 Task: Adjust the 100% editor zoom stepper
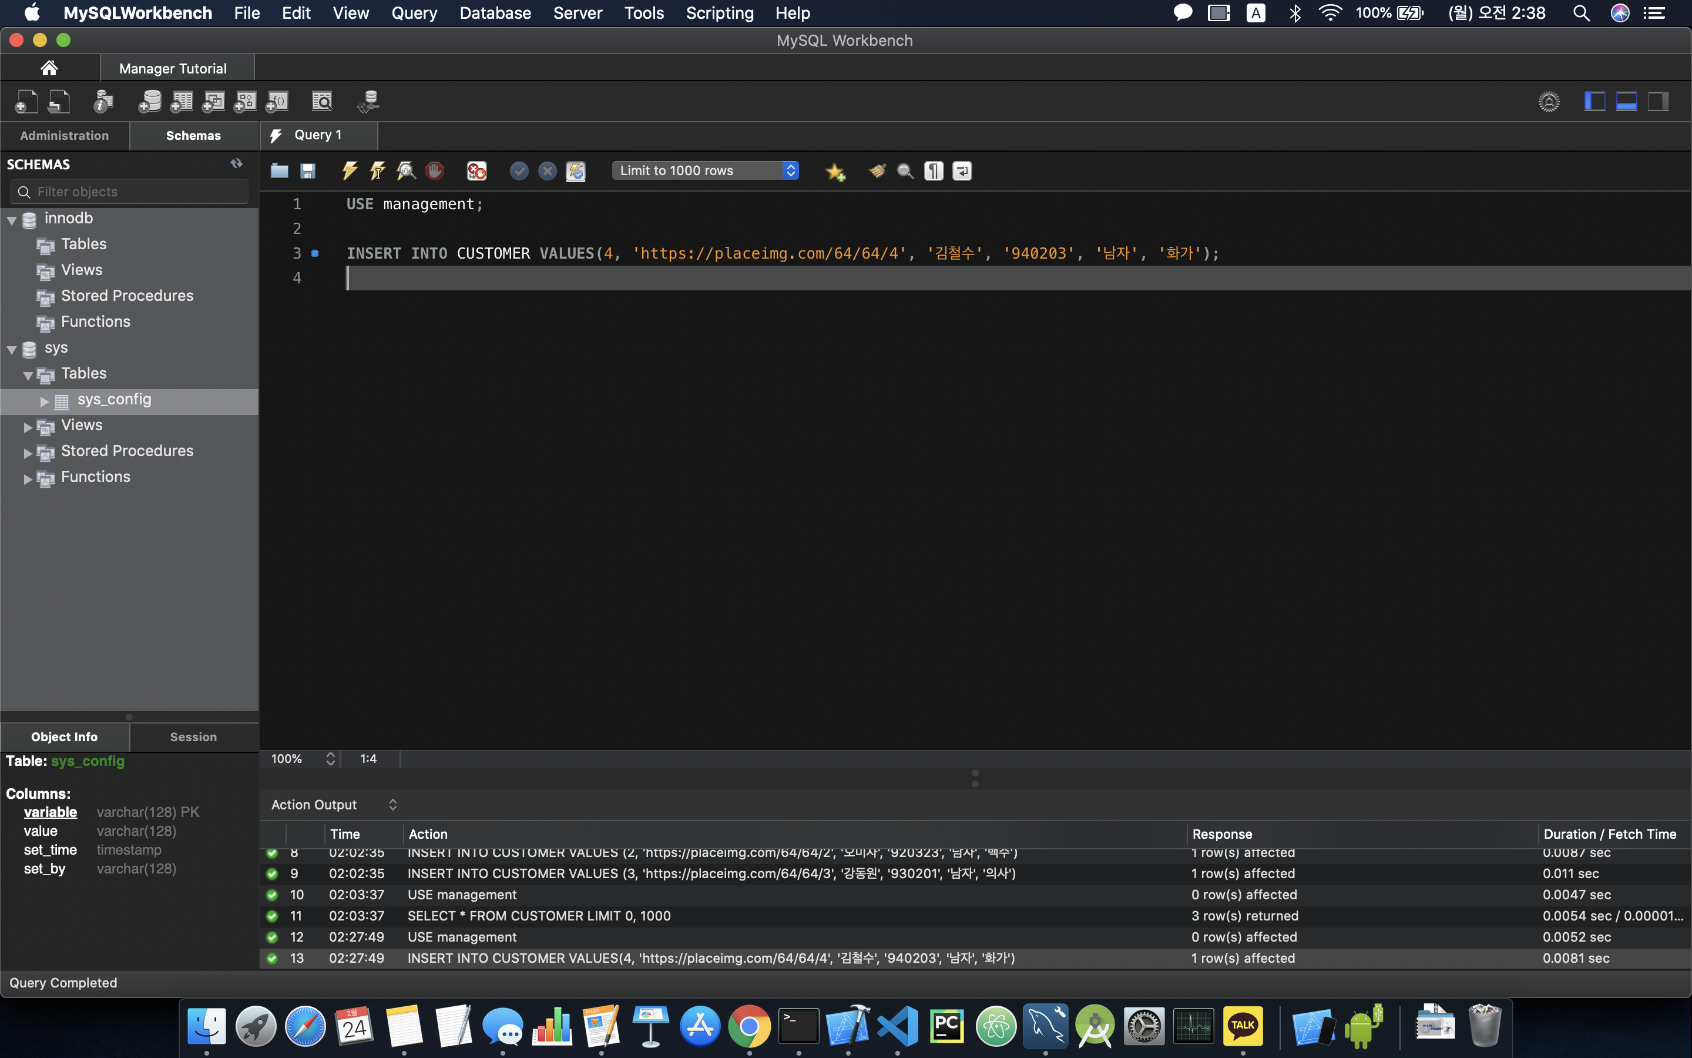pyautogui.click(x=330, y=758)
